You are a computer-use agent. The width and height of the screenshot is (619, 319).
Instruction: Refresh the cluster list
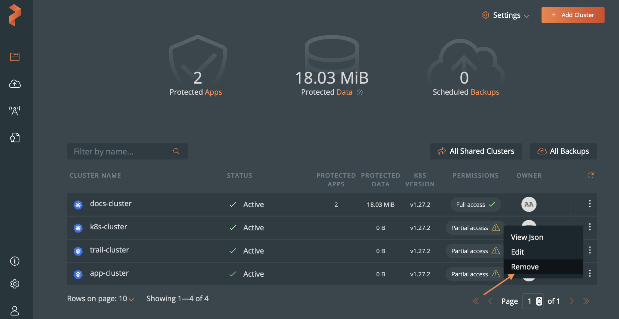[x=590, y=175]
